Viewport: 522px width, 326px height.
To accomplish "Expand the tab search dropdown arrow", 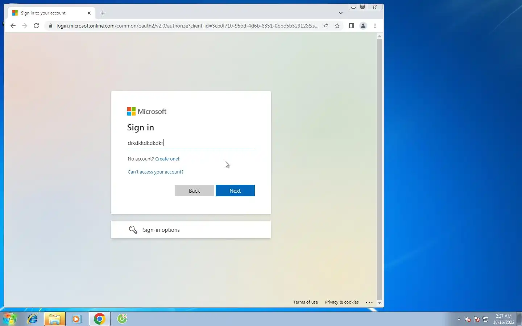I will [340, 13].
